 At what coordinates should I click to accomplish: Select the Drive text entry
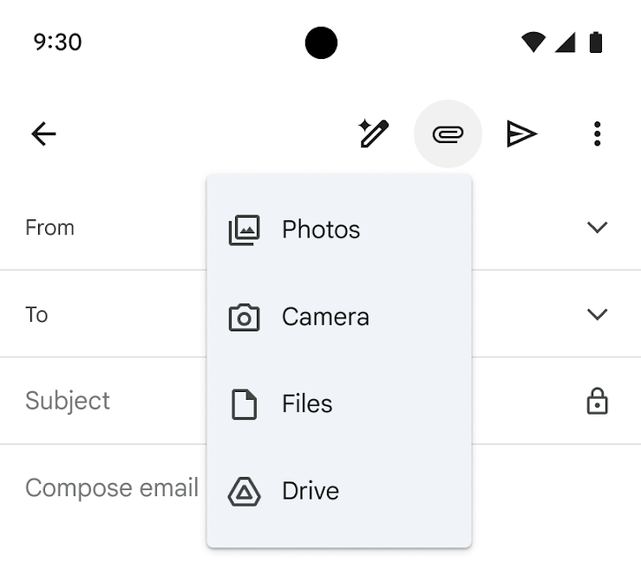click(x=311, y=492)
